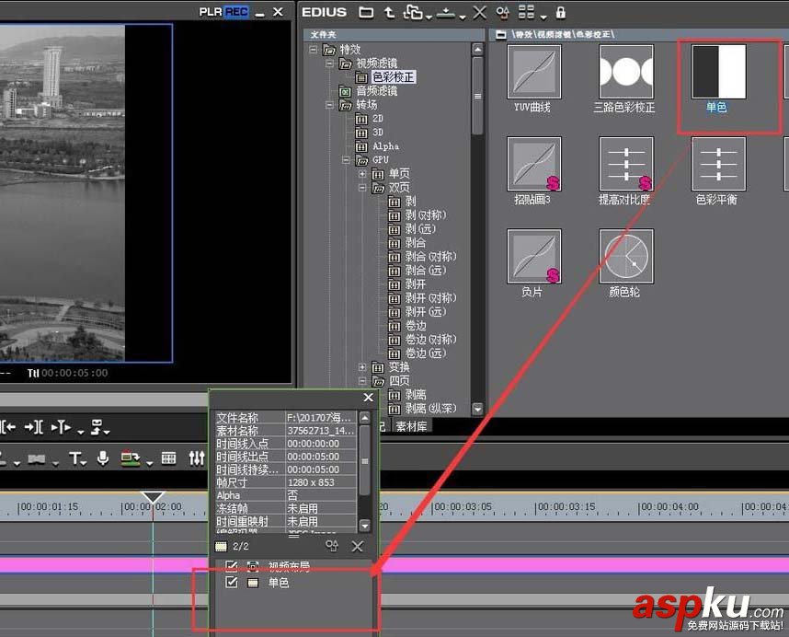Uncheck the 视频布局 checkbox
The height and width of the screenshot is (637, 789).
[232, 565]
